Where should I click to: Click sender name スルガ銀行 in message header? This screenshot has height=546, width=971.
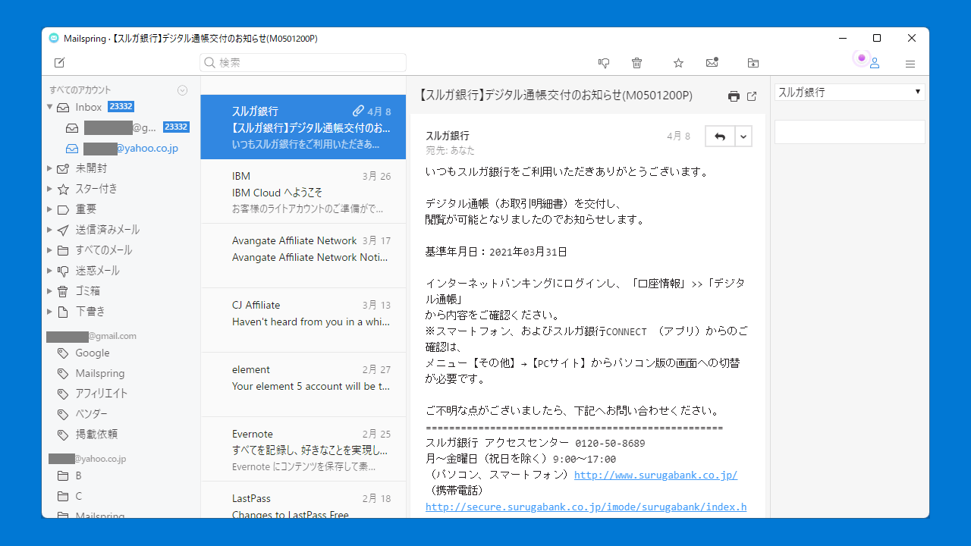[447, 136]
